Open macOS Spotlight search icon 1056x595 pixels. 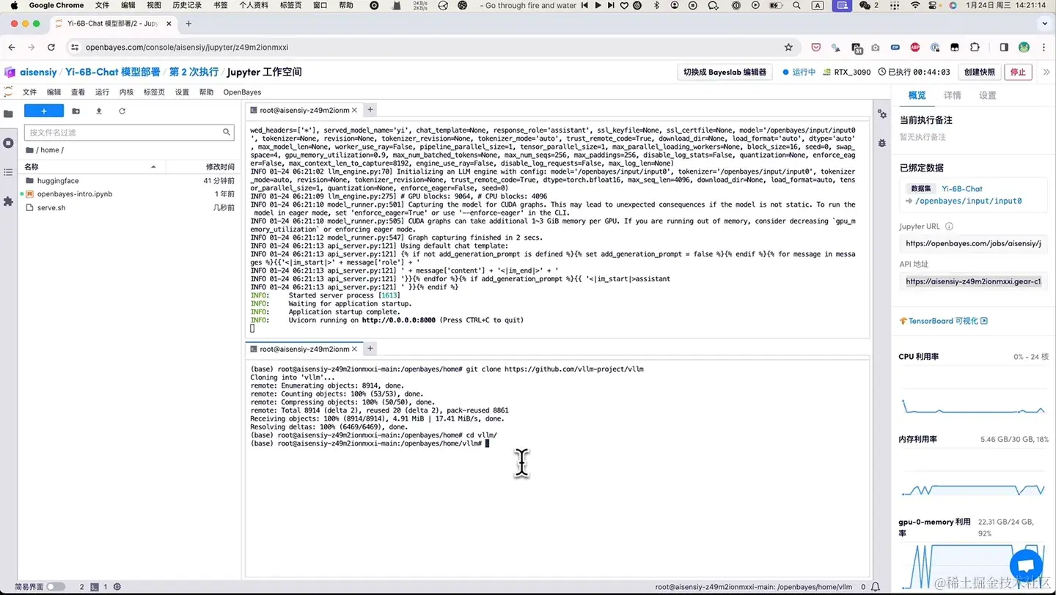[797, 5]
